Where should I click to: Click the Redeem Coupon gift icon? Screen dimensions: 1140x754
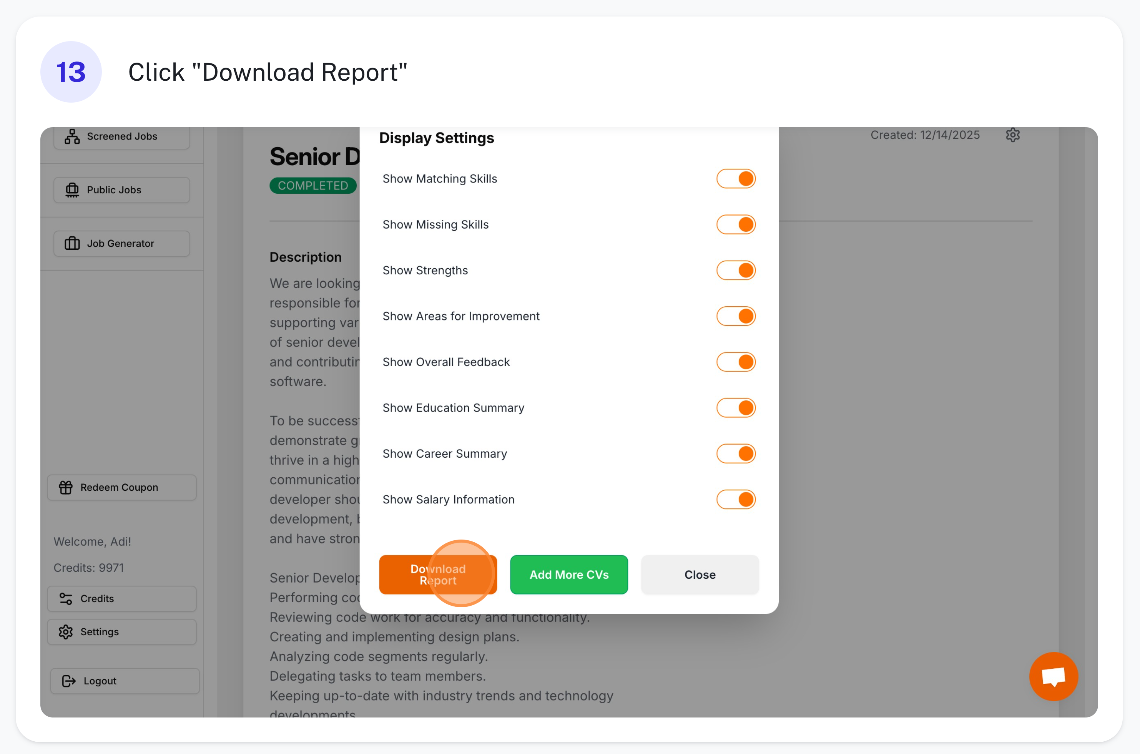(66, 487)
